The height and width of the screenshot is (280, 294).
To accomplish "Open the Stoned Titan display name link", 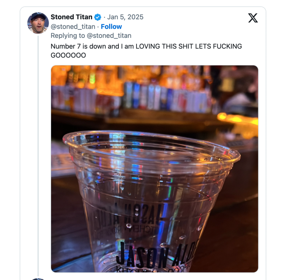I will coord(72,17).
